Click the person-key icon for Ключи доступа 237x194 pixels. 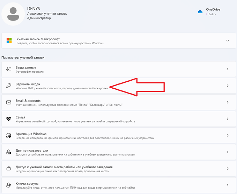pyautogui.click(x=9, y=185)
